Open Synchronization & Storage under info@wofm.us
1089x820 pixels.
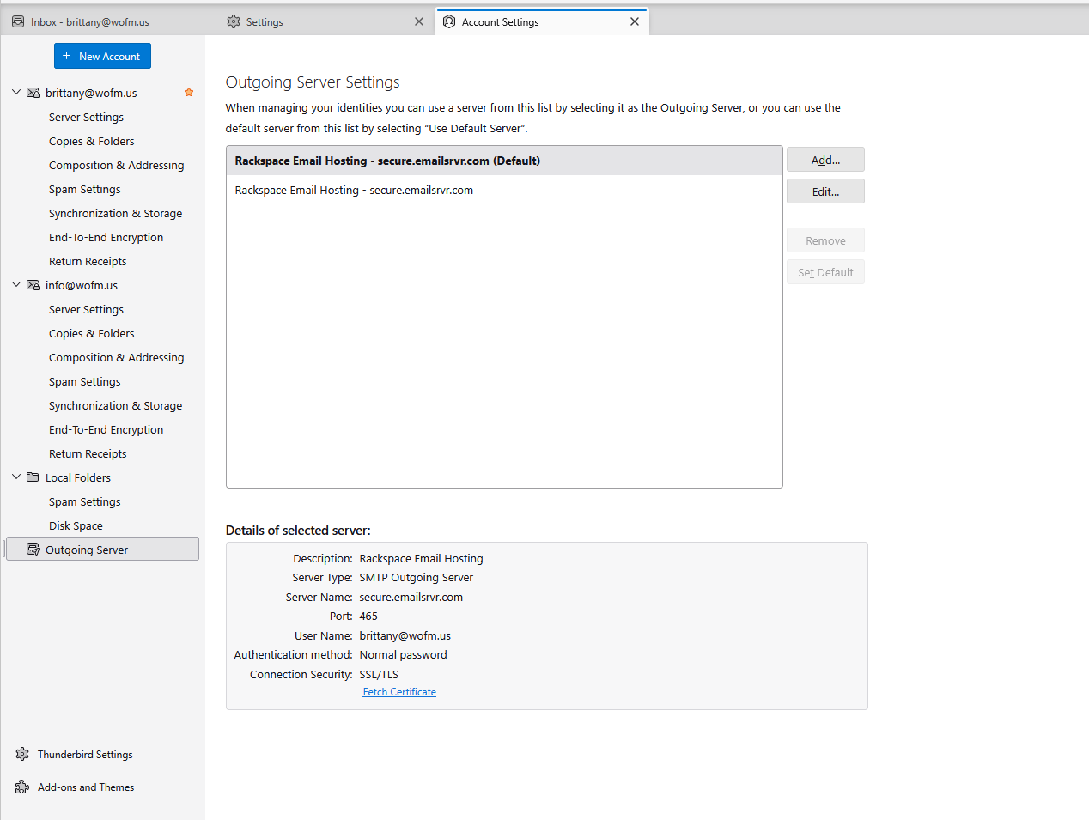coord(115,405)
